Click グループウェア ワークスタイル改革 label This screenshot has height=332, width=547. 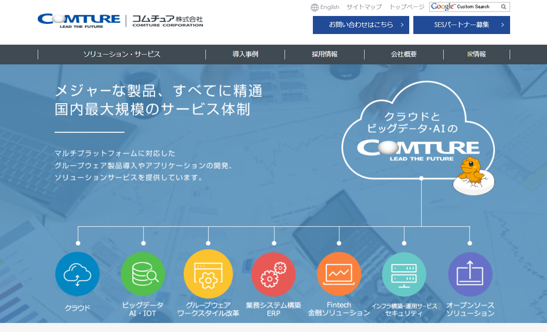(x=208, y=309)
